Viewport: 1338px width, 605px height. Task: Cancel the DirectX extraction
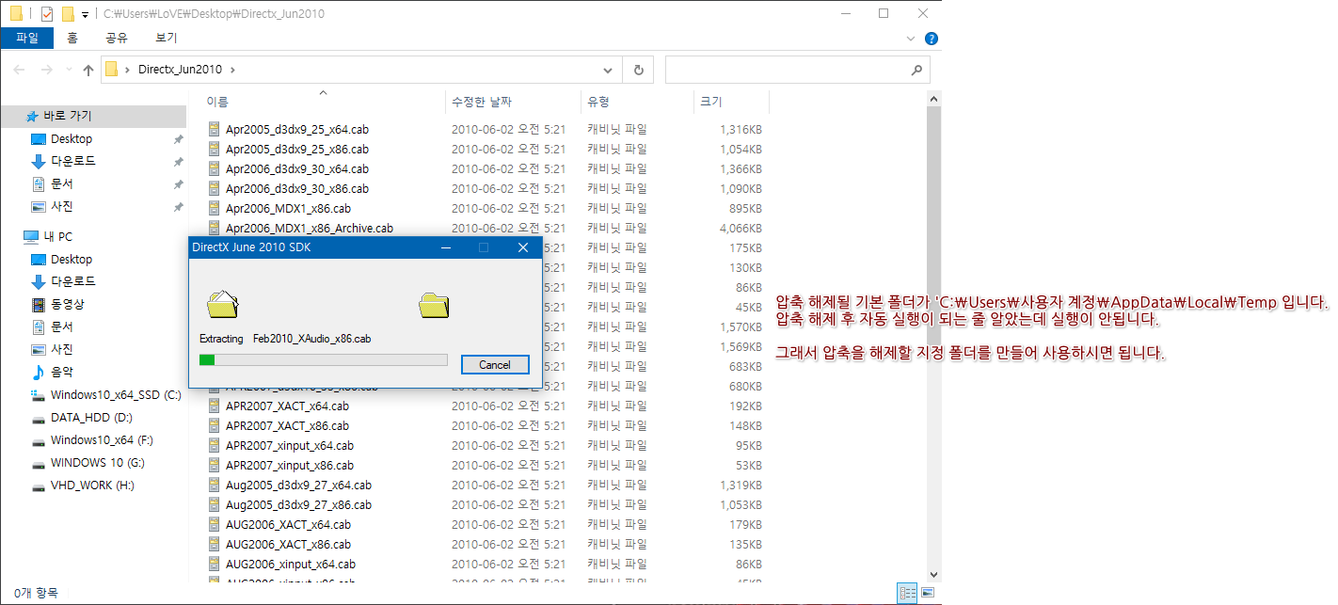tap(495, 364)
